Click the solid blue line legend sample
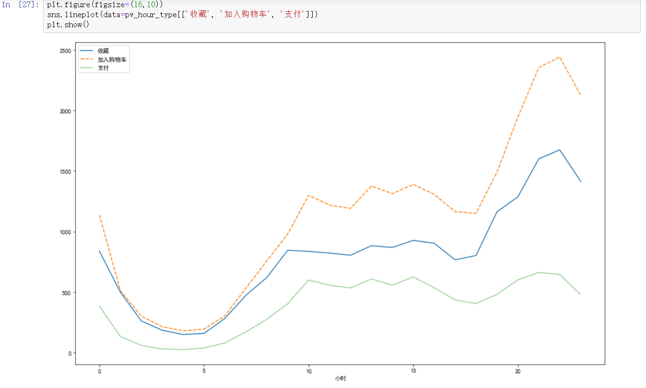 tap(86, 51)
